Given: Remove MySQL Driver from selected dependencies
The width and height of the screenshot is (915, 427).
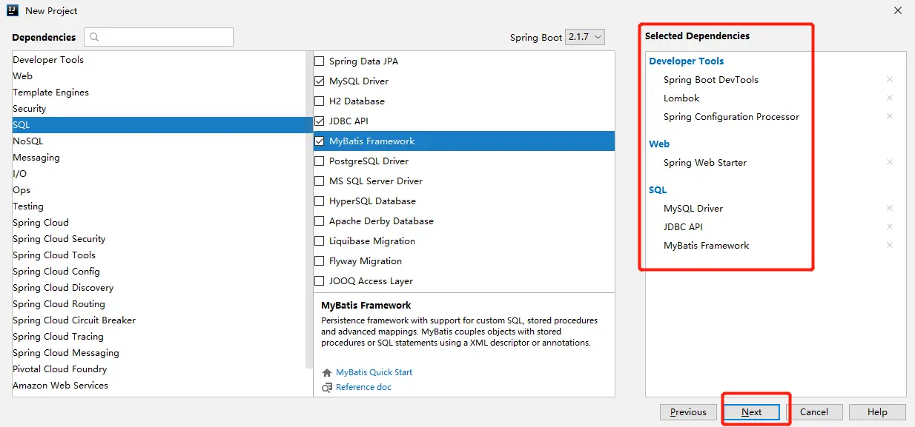Looking at the screenshot, I should pyautogui.click(x=890, y=208).
